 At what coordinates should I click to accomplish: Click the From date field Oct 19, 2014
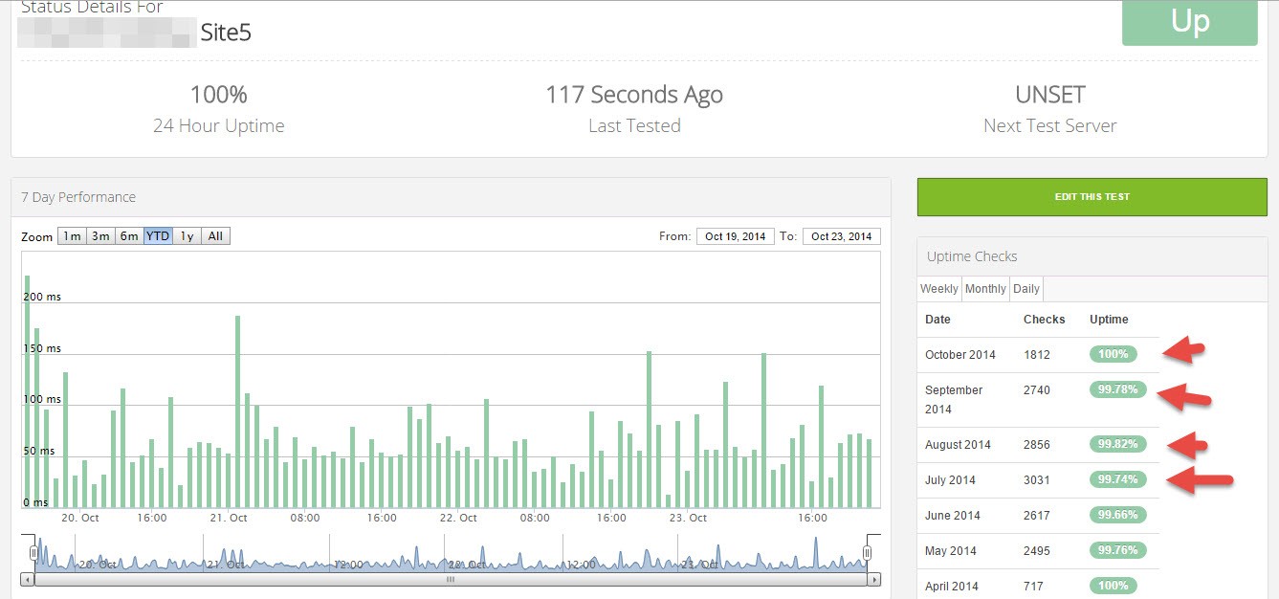pos(736,236)
